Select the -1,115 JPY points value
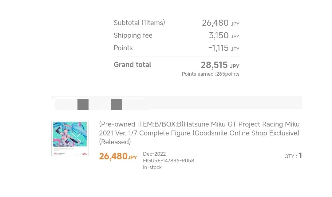The height and width of the screenshot is (197, 332). [223, 48]
